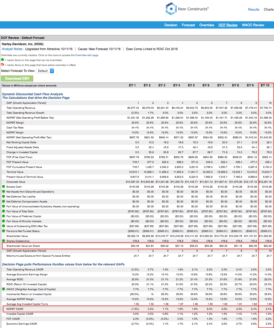This screenshot has height=328, width=274.
Task: Click override dot for Shares Outstanding
Action: tap(4, 241)
